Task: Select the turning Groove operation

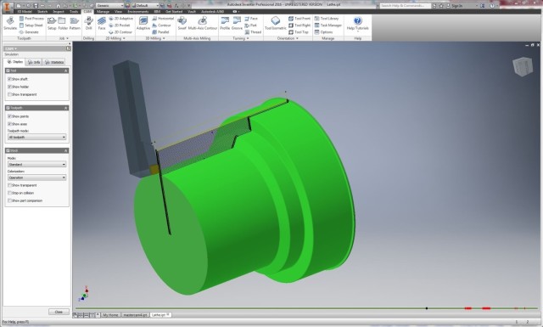Action: [237, 23]
